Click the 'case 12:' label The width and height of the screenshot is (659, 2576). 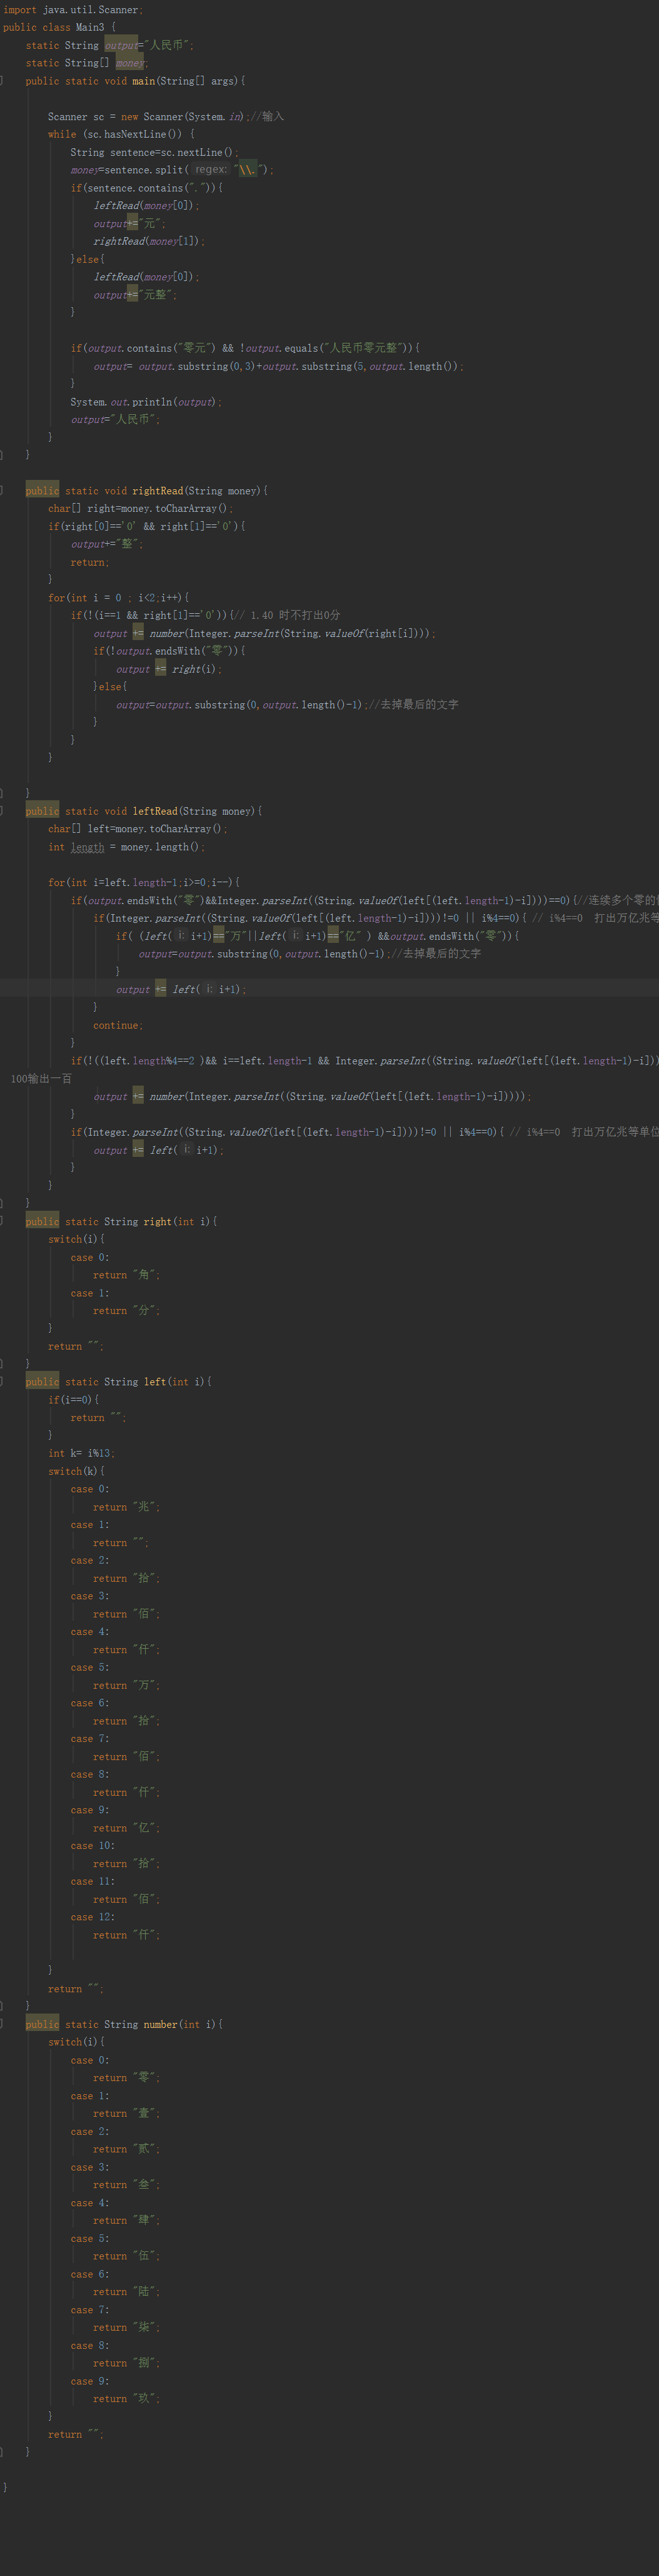click(x=93, y=1917)
